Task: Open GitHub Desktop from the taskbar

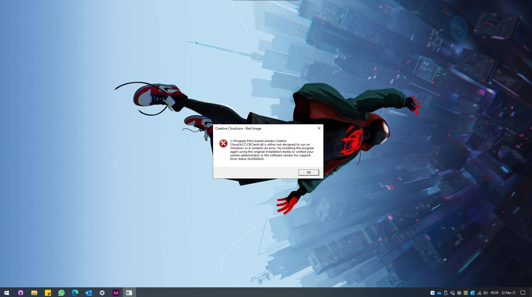Action: click(x=21, y=293)
